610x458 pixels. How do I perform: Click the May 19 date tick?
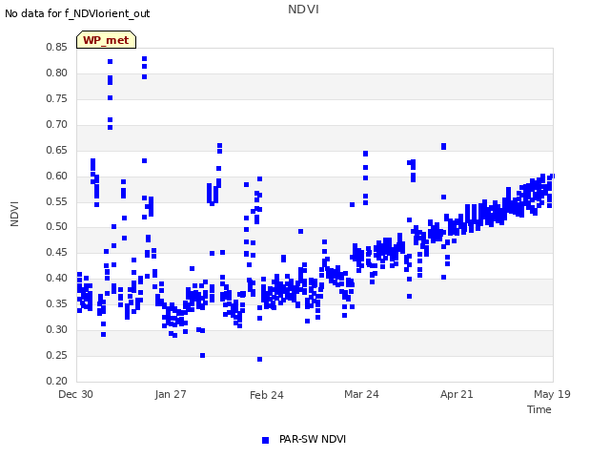[552, 394]
